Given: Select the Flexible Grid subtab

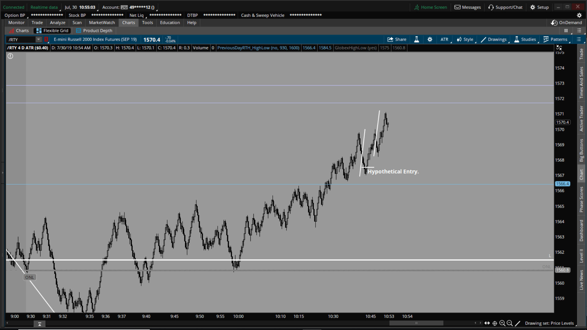Looking at the screenshot, I should click(52, 31).
